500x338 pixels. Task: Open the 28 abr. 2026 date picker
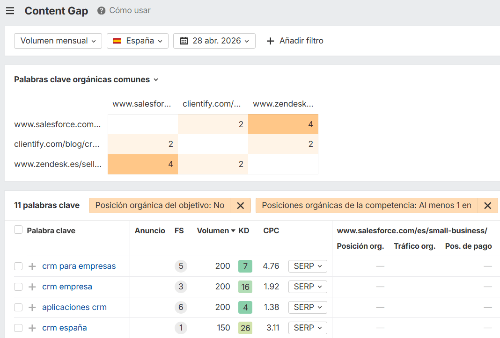click(214, 41)
